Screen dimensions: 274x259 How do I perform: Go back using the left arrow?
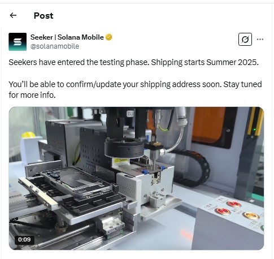[13, 15]
